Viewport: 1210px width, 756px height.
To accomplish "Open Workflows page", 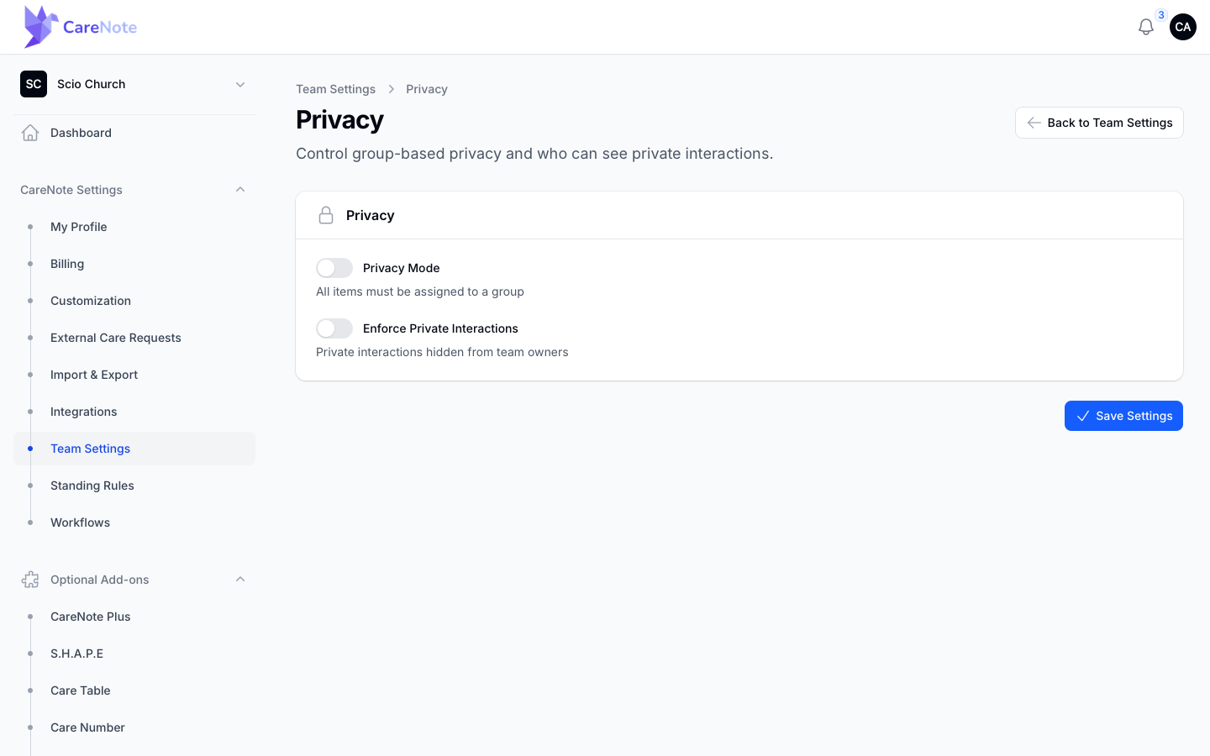I will (134, 522).
